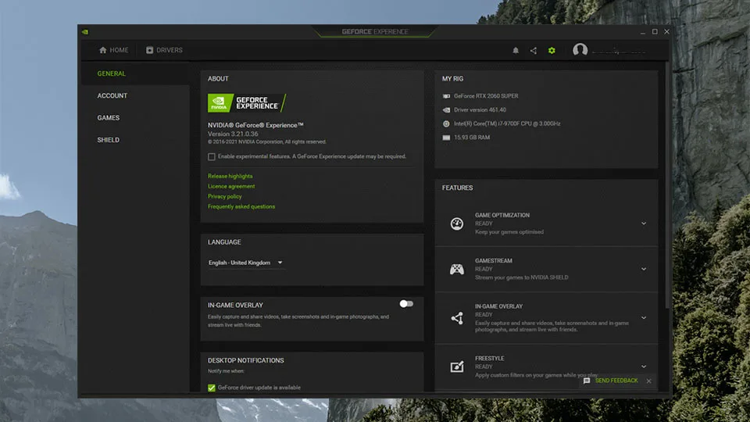Click the Freestyle edit icon

click(457, 367)
